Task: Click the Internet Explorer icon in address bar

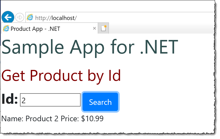Action: (x=30, y=17)
